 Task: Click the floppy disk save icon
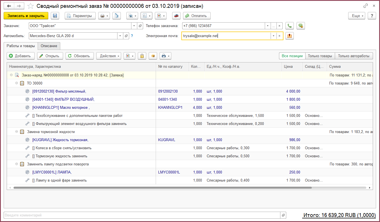55,16
